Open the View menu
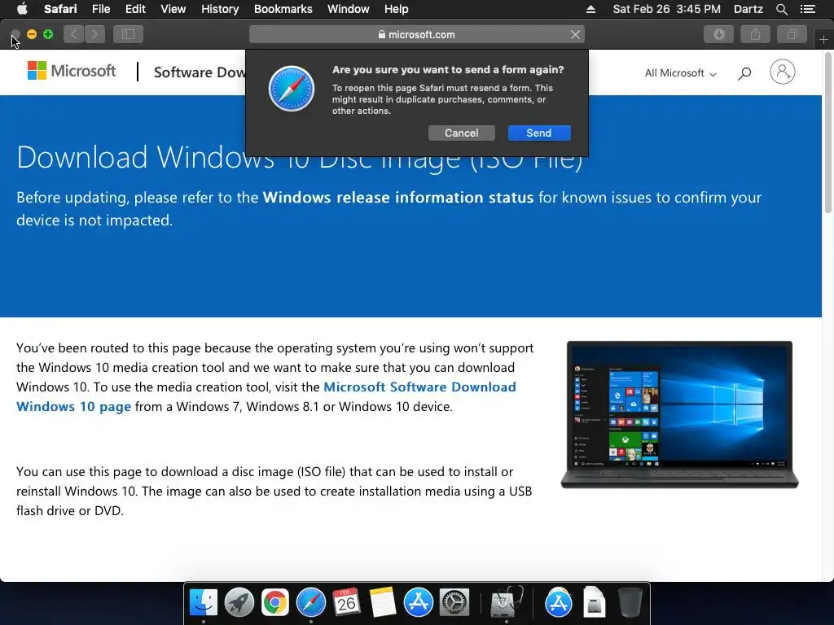 (173, 9)
